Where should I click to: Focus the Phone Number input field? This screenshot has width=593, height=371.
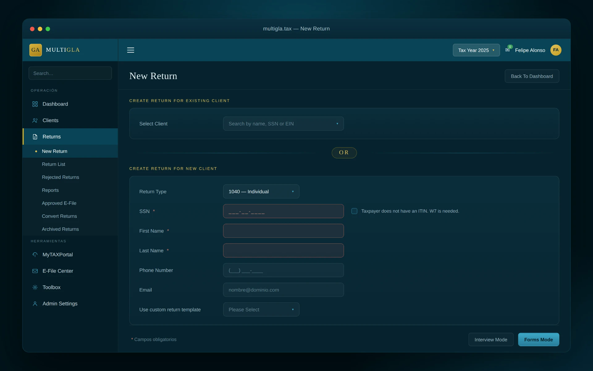pyautogui.click(x=284, y=270)
